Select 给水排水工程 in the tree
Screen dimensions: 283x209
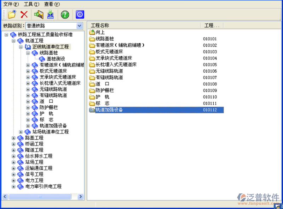39,156
